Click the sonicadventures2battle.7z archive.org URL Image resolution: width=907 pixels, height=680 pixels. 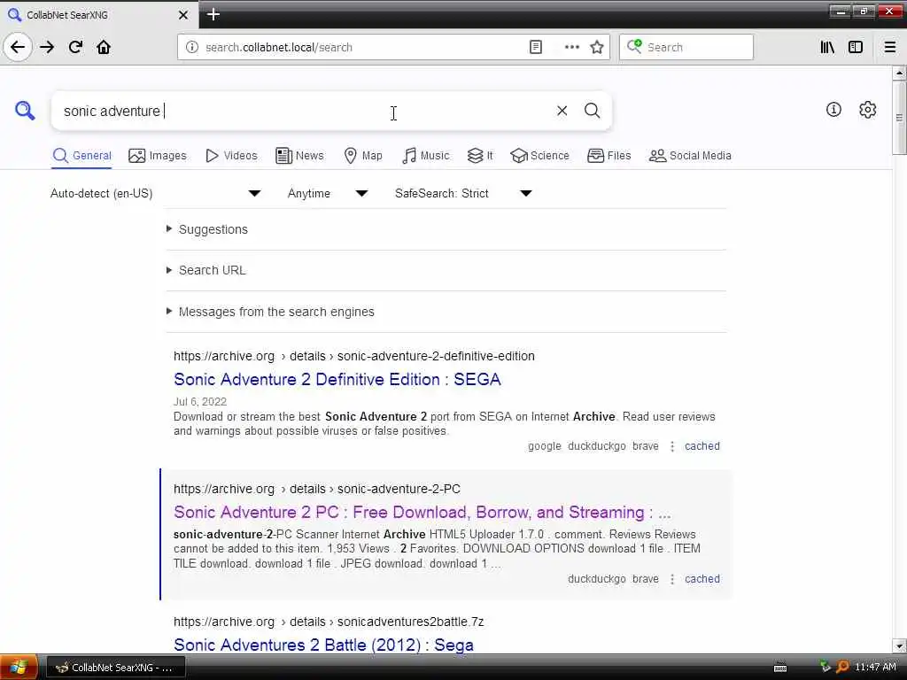click(329, 622)
